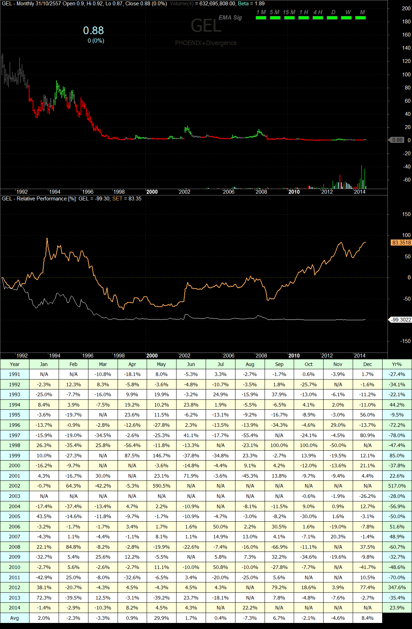Click the 20.3% cell for Nov 2007

coord(338,537)
